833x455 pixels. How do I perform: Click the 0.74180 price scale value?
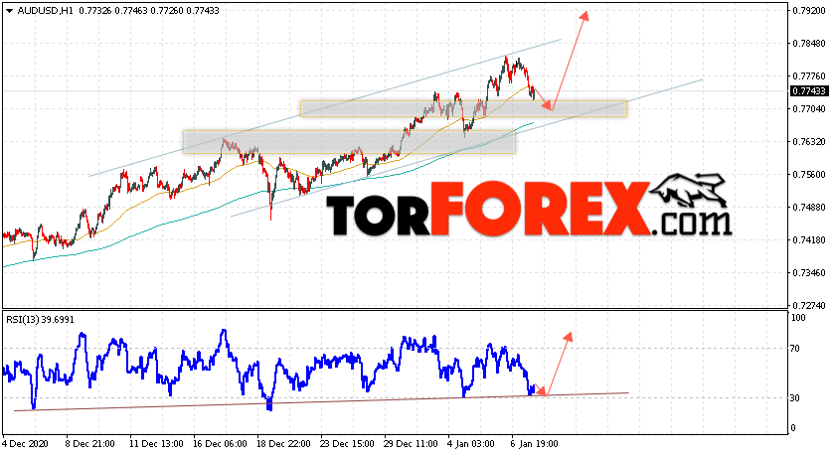pos(808,240)
